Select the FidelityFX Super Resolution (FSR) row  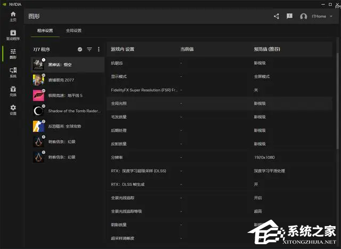pos(220,90)
